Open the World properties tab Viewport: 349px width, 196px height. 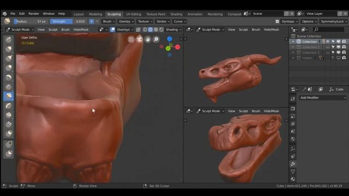tap(293, 139)
